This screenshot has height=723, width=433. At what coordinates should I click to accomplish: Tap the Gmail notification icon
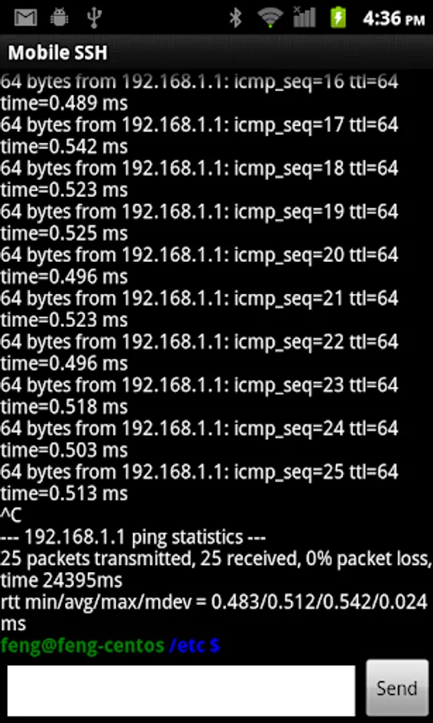point(26,18)
